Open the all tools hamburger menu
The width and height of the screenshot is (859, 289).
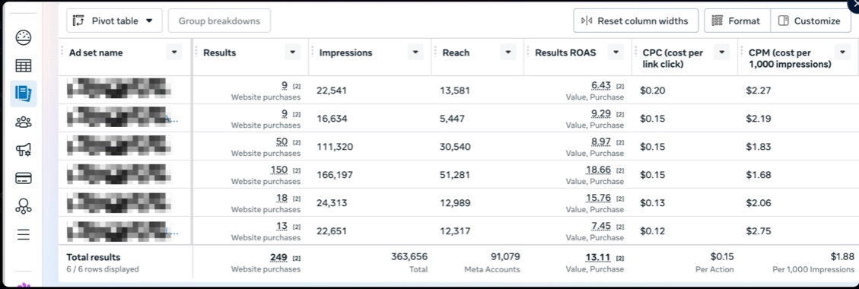(x=23, y=235)
